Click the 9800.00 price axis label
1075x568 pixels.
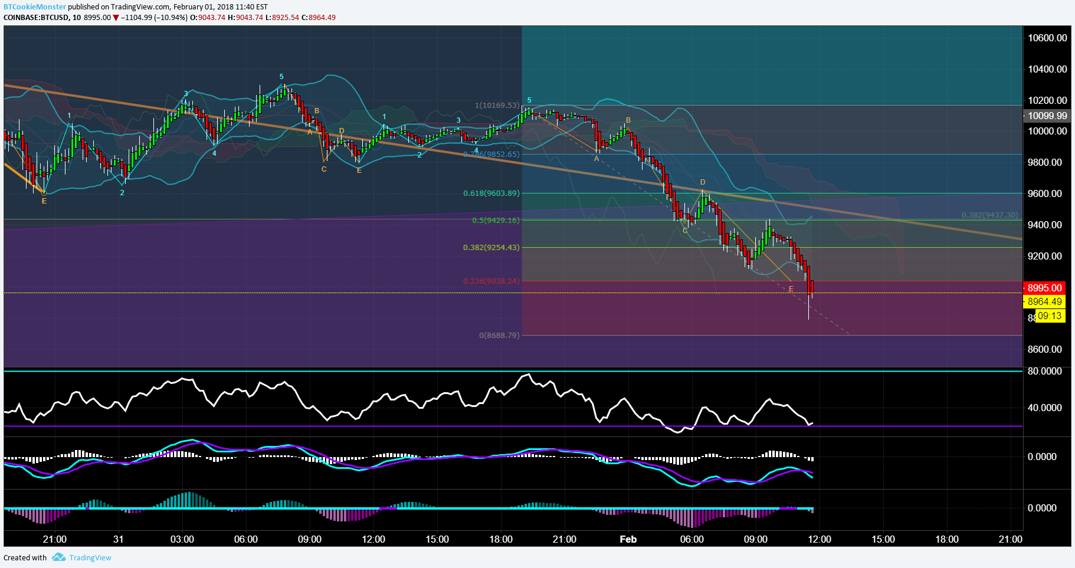click(x=1044, y=163)
